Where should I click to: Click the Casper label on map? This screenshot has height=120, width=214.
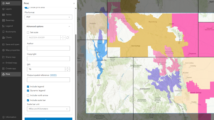[172, 24]
